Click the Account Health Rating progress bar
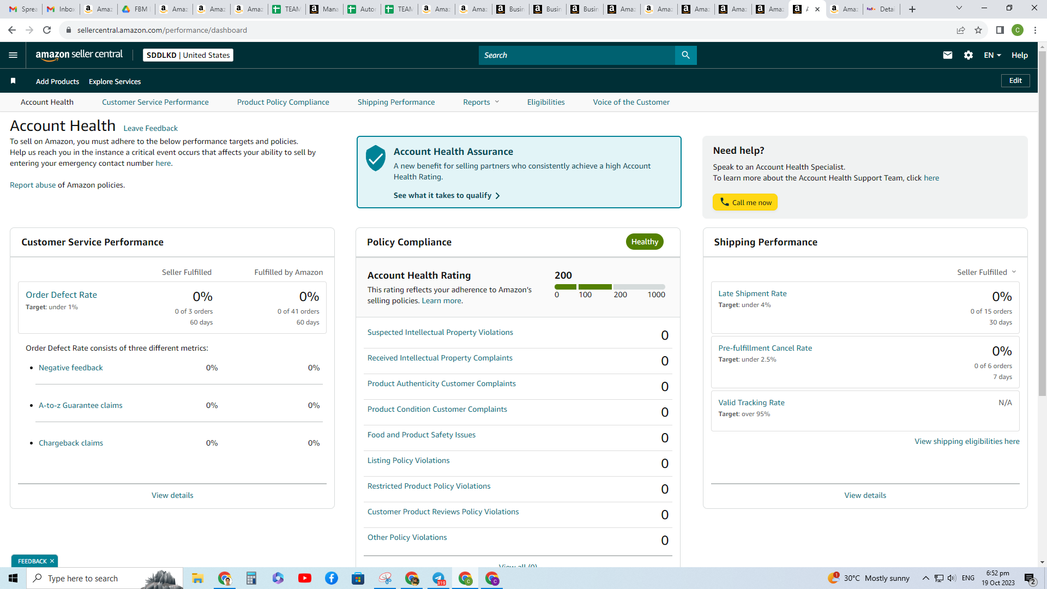 point(610,287)
